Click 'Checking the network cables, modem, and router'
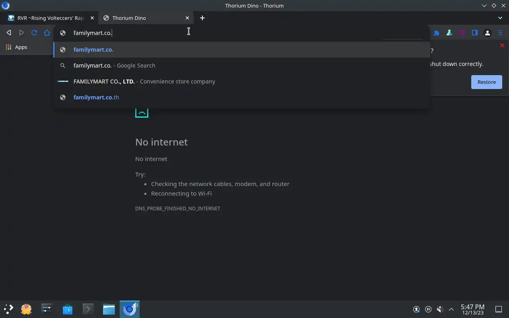The height and width of the screenshot is (318, 509). [220, 184]
